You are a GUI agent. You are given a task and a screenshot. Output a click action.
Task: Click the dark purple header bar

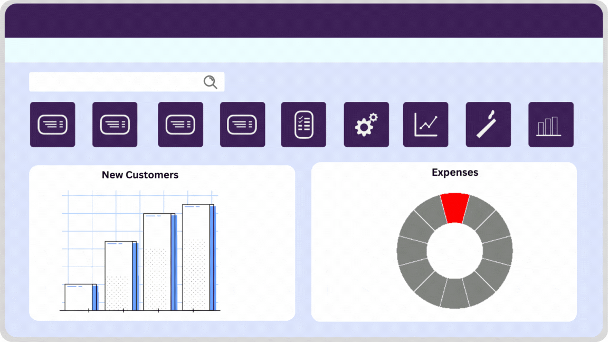point(303,21)
